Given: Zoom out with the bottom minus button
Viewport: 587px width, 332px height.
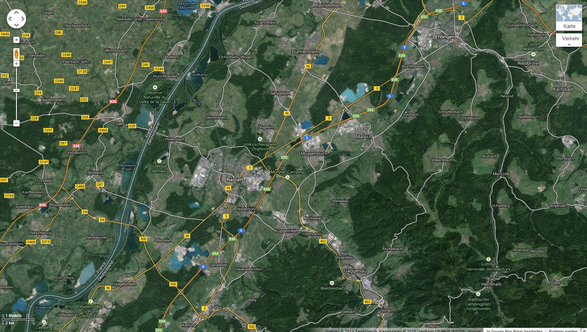Looking at the screenshot, I should [x=16, y=123].
